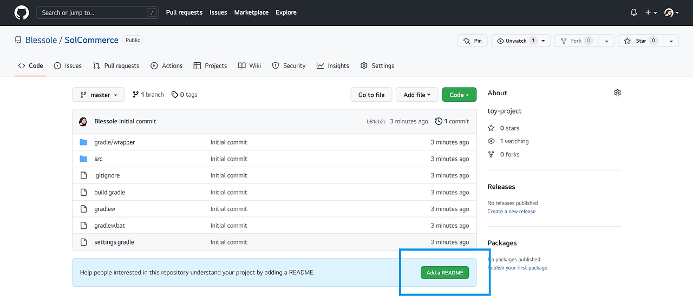The height and width of the screenshot is (303, 693).
Task: Open Issues in top navigation bar
Action: 218,12
